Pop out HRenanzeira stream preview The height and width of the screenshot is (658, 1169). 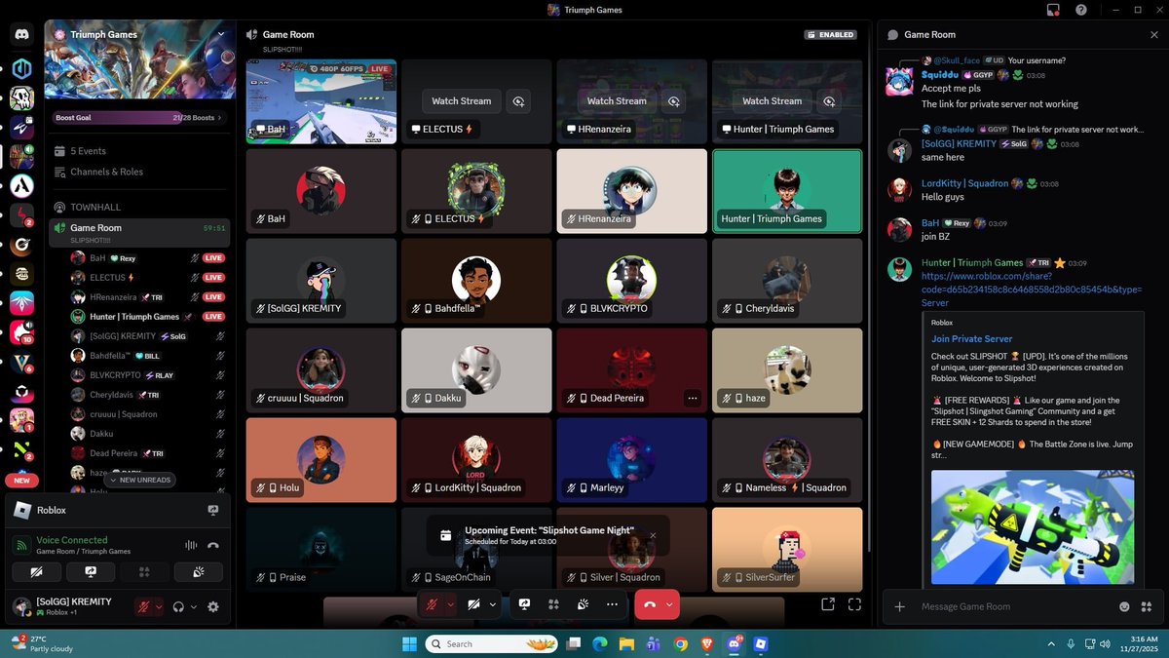pos(673,100)
